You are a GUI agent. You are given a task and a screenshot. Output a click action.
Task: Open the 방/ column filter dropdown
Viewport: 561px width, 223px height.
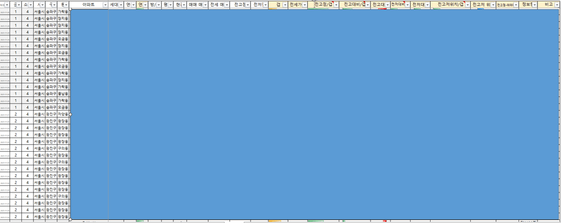click(159, 5)
